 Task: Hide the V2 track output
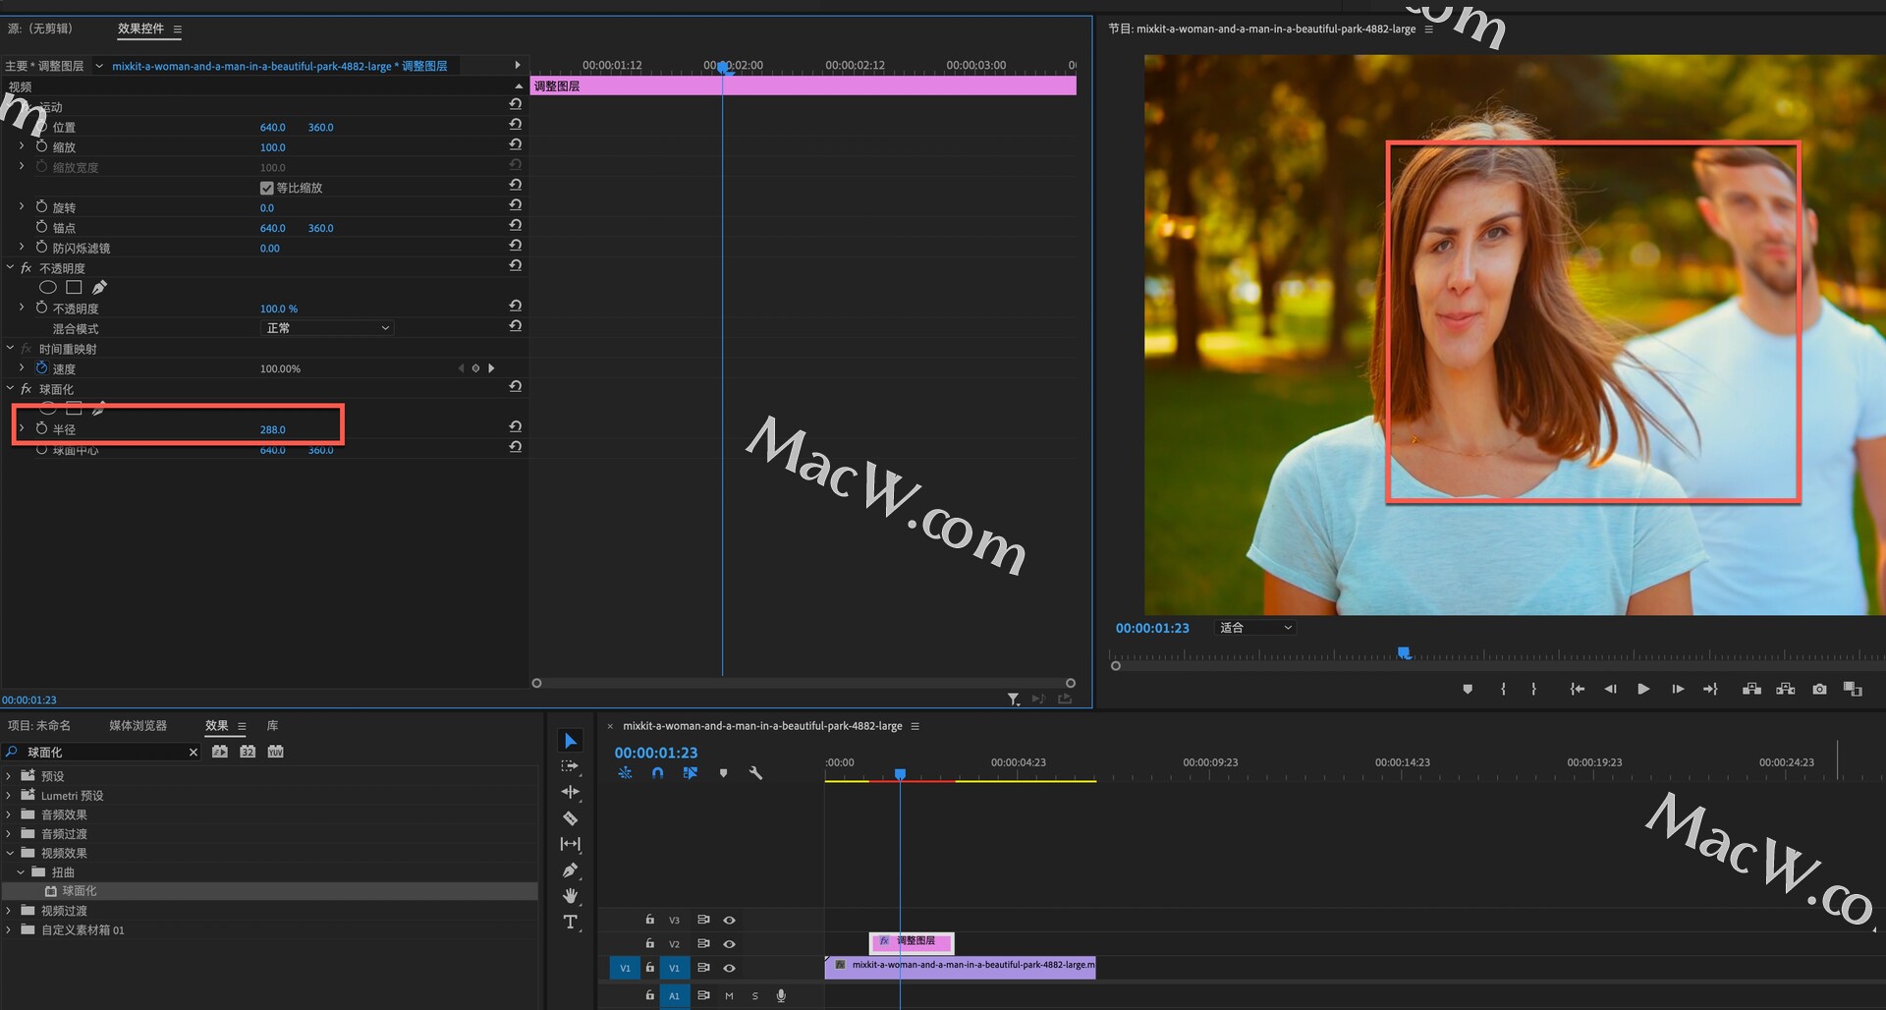coord(729,944)
